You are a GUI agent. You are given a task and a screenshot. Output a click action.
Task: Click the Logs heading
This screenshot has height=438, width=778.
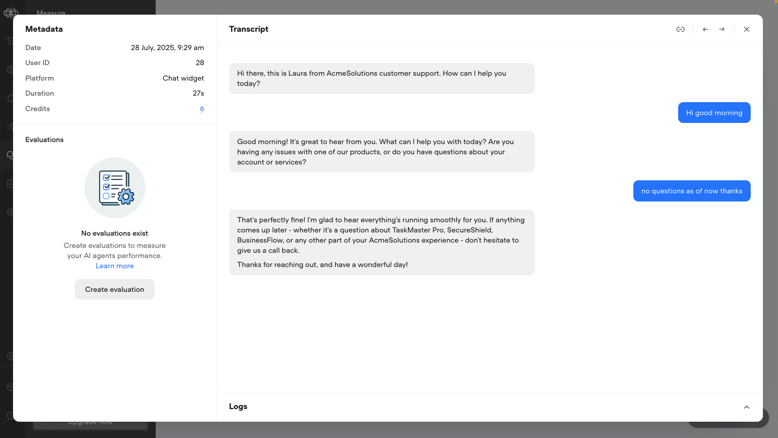pos(238,407)
